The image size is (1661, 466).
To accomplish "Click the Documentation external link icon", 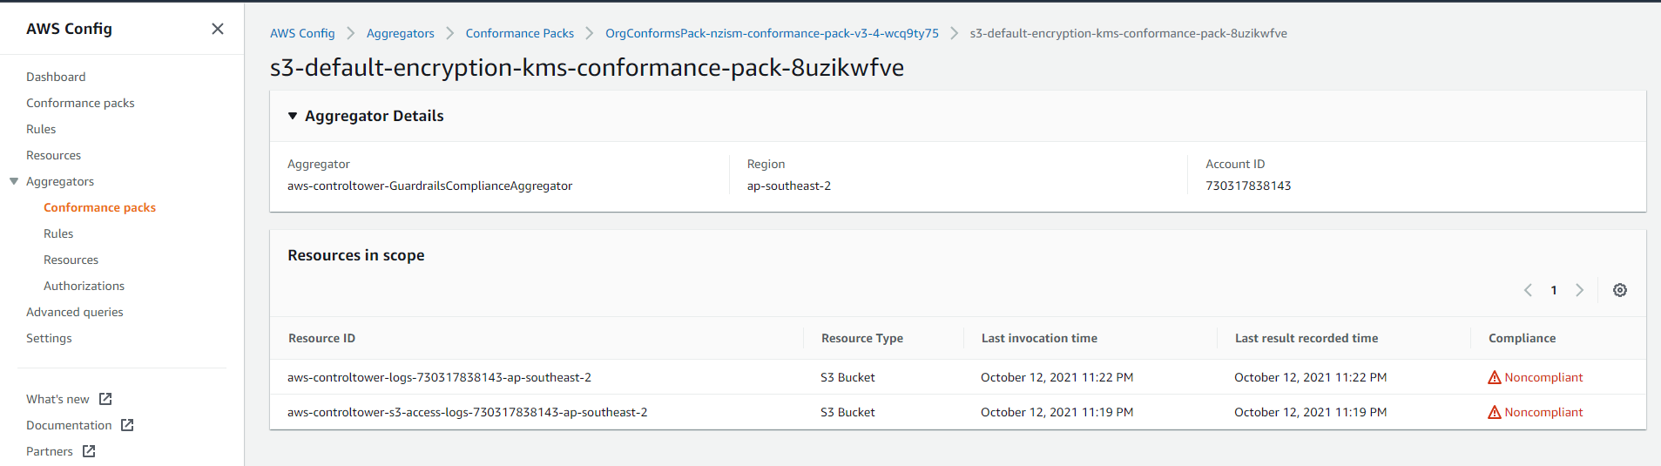I will coord(127,425).
